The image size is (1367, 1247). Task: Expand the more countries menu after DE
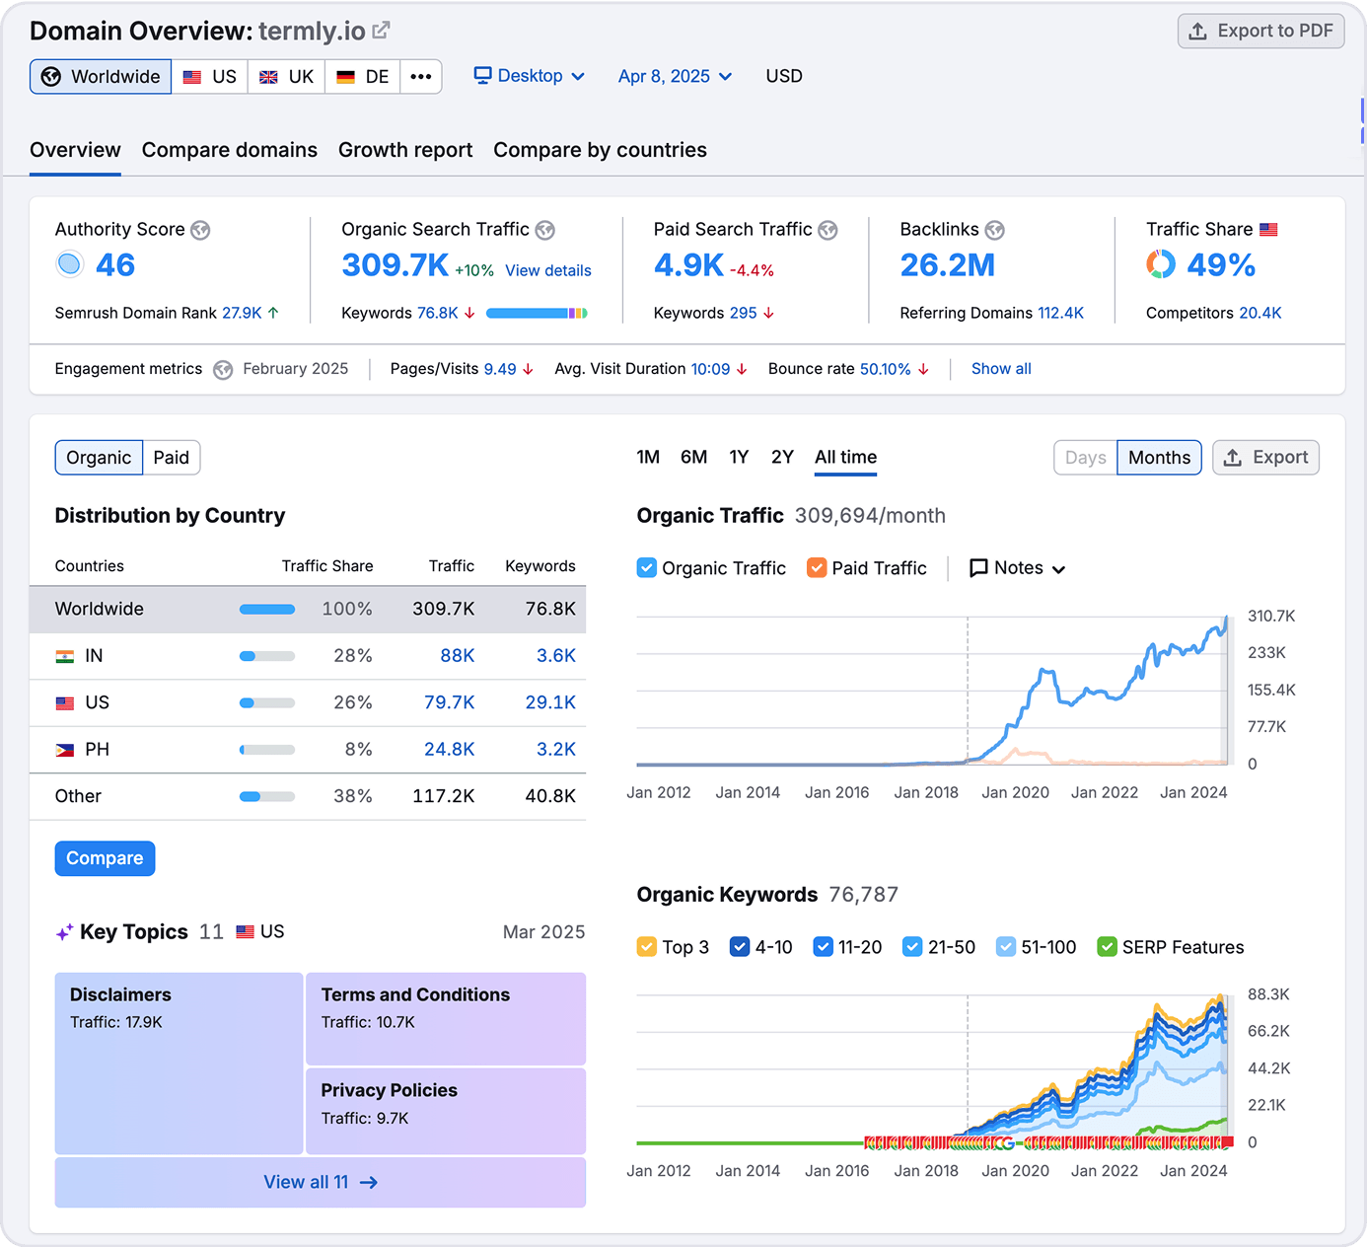421,76
